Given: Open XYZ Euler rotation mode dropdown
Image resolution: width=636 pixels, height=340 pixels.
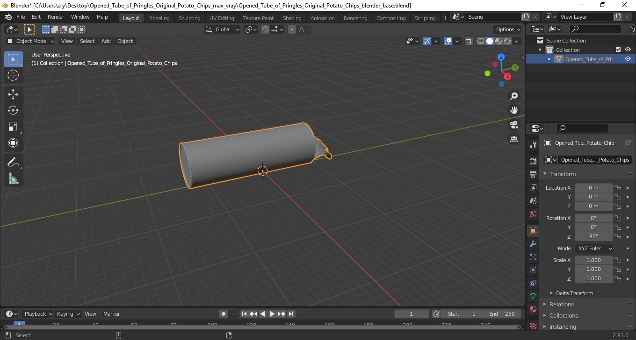Looking at the screenshot, I should click(x=594, y=248).
